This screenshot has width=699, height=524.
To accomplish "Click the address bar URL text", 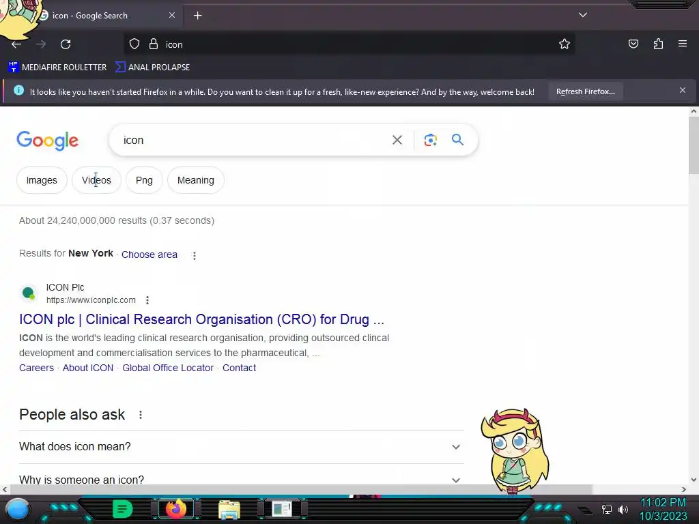I will point(174,44).
